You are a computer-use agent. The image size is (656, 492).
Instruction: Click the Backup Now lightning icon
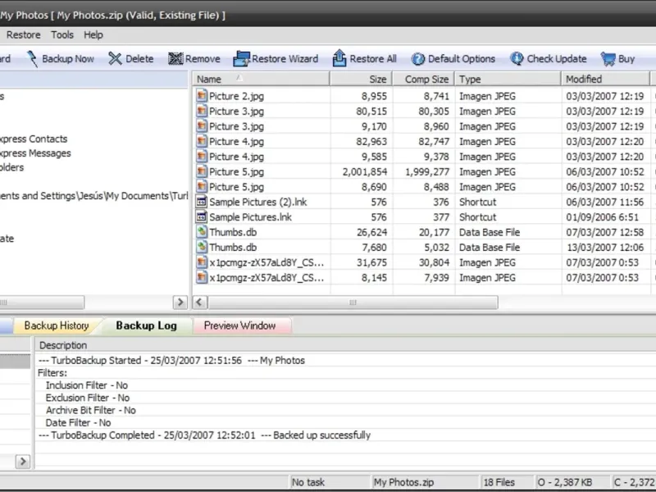click(x=32, y=59)
